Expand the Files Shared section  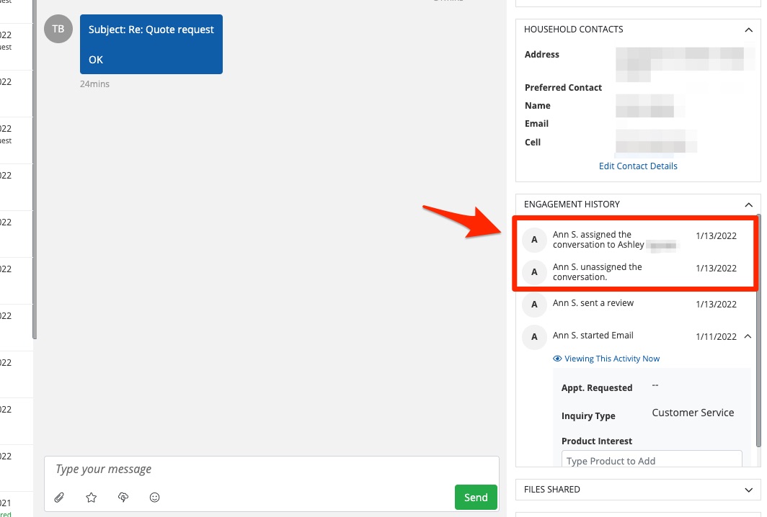(748, 490)
